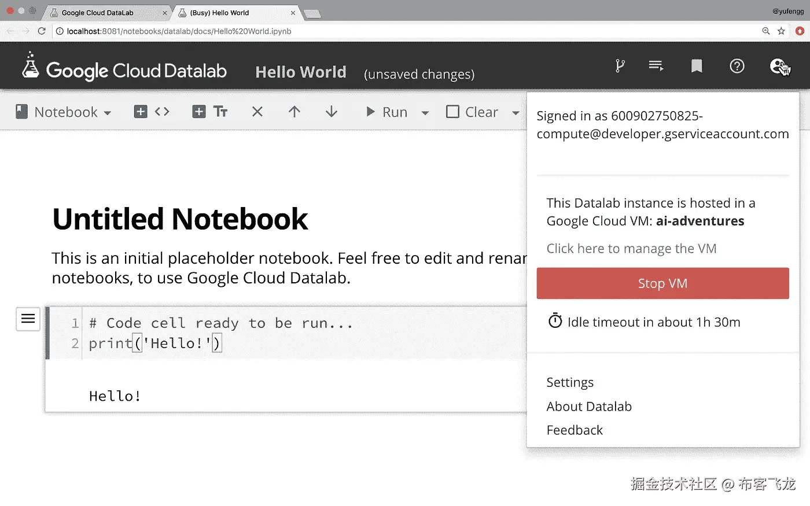This screenshot has width=810, height=506.
Task: Click the Clear square icon
Action: pyautogui.click(x=452, y=112)
